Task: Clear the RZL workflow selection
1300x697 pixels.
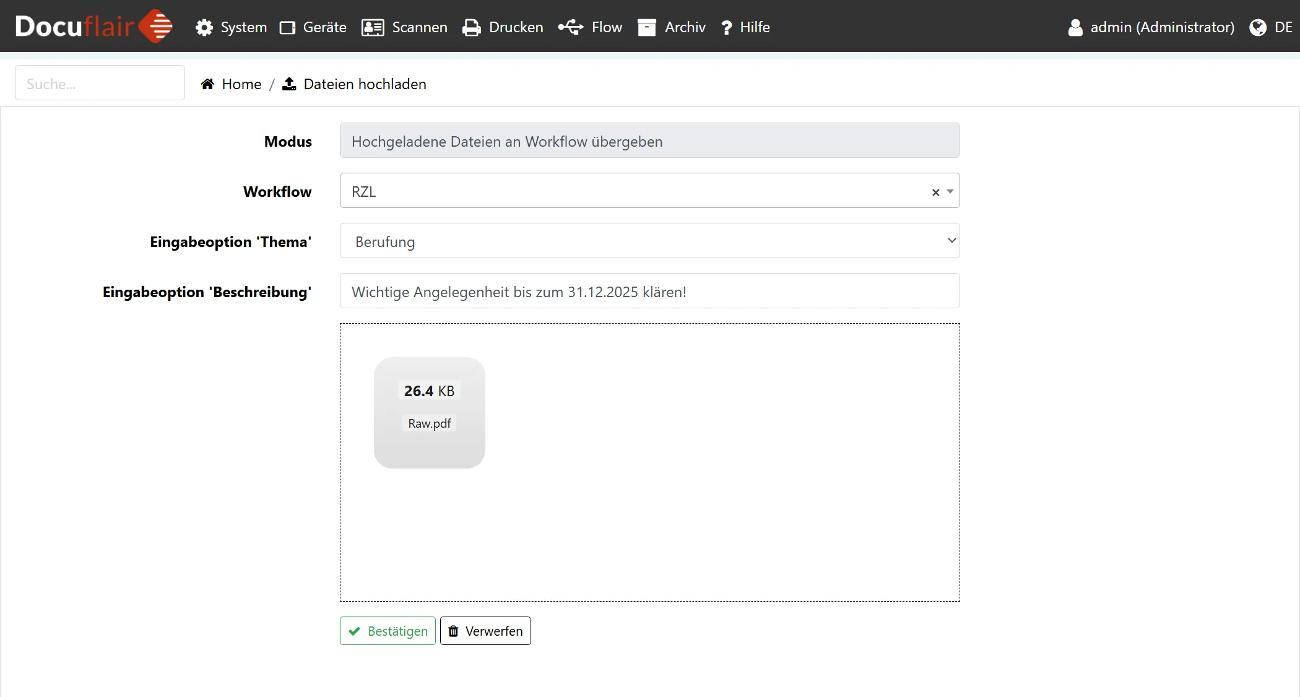Action: (x=935, y=192)
